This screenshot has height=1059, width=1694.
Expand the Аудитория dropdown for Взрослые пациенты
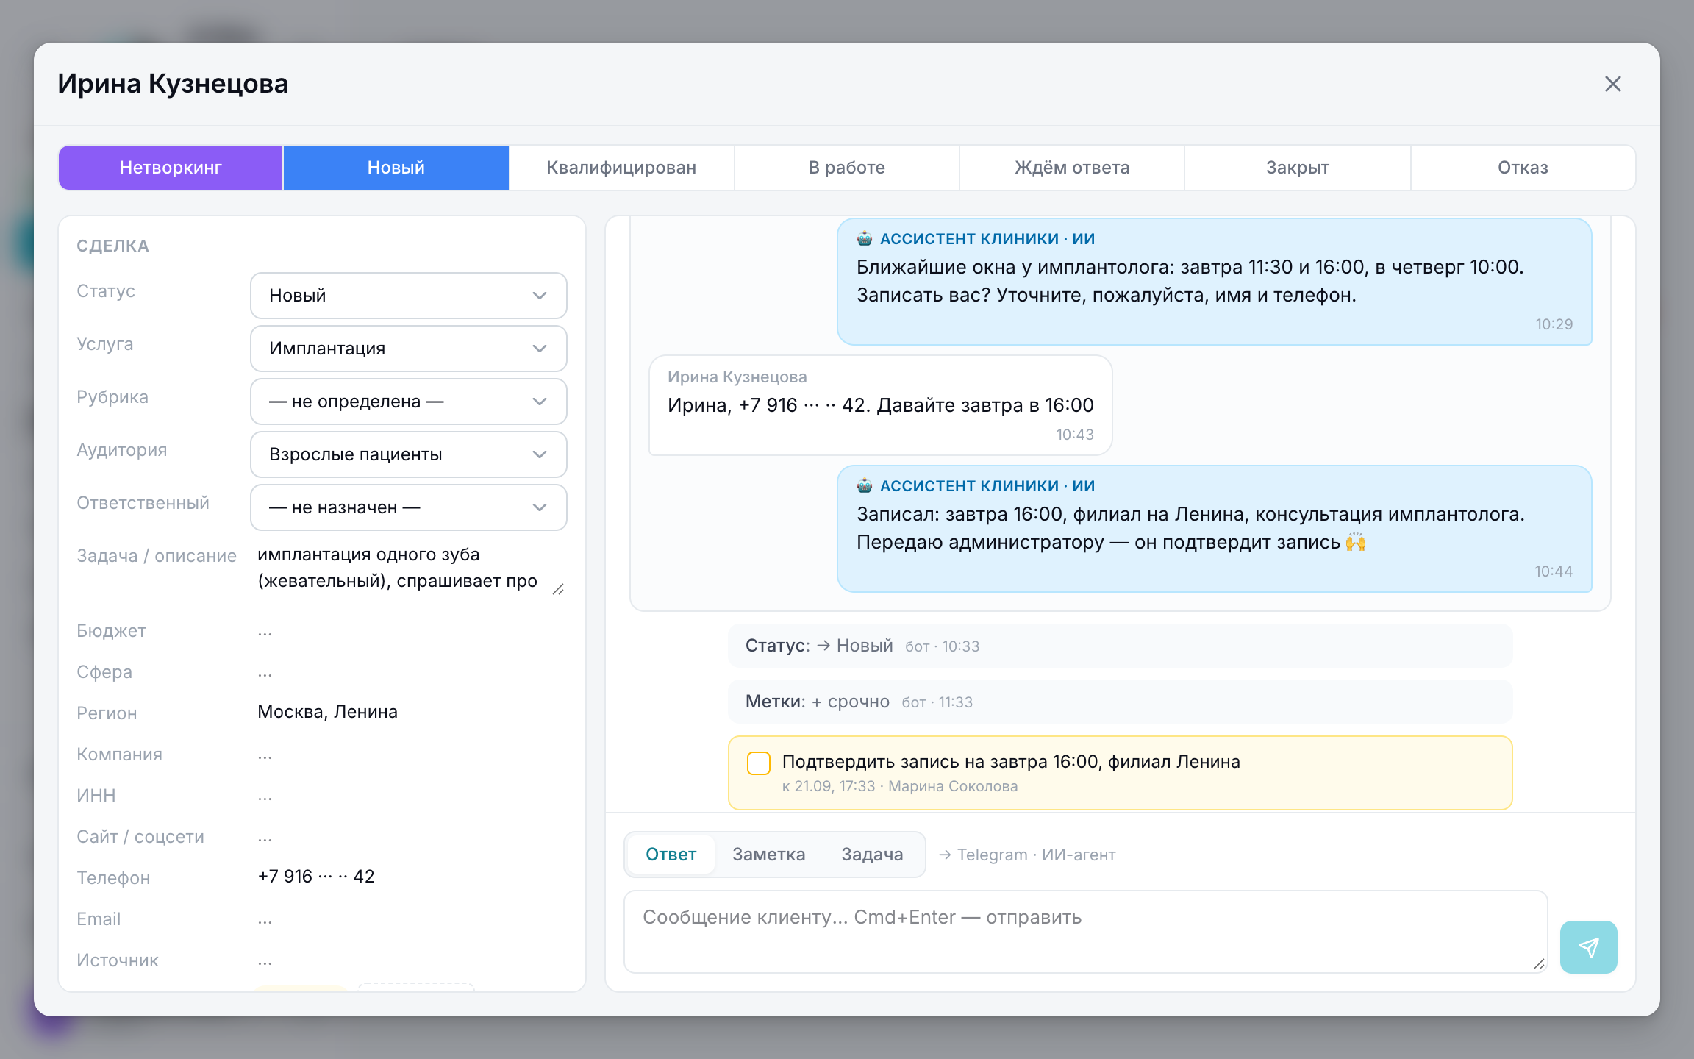[x=409, y=454]
